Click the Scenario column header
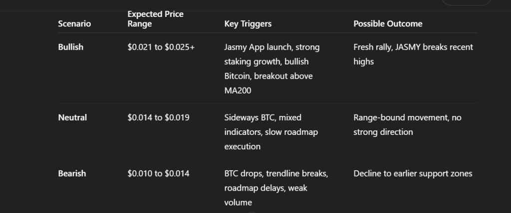The width and height of the screenshot is (511, 213). click(x=74, y=24)
